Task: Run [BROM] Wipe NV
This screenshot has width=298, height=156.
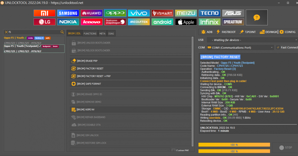Action: coord(131,109)
